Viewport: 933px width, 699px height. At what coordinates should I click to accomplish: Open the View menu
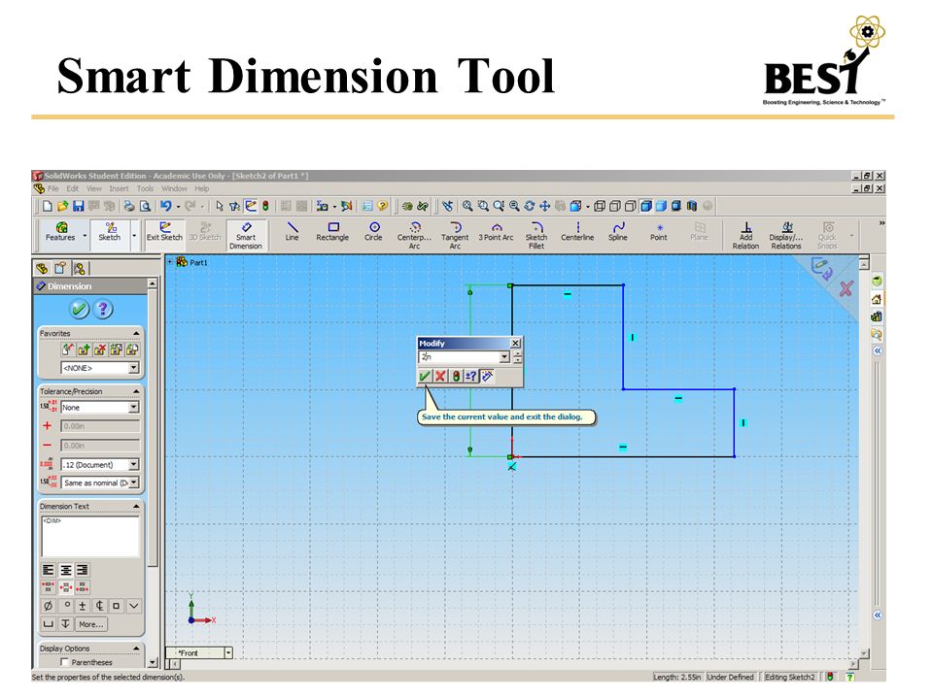(x=94, y=188)
